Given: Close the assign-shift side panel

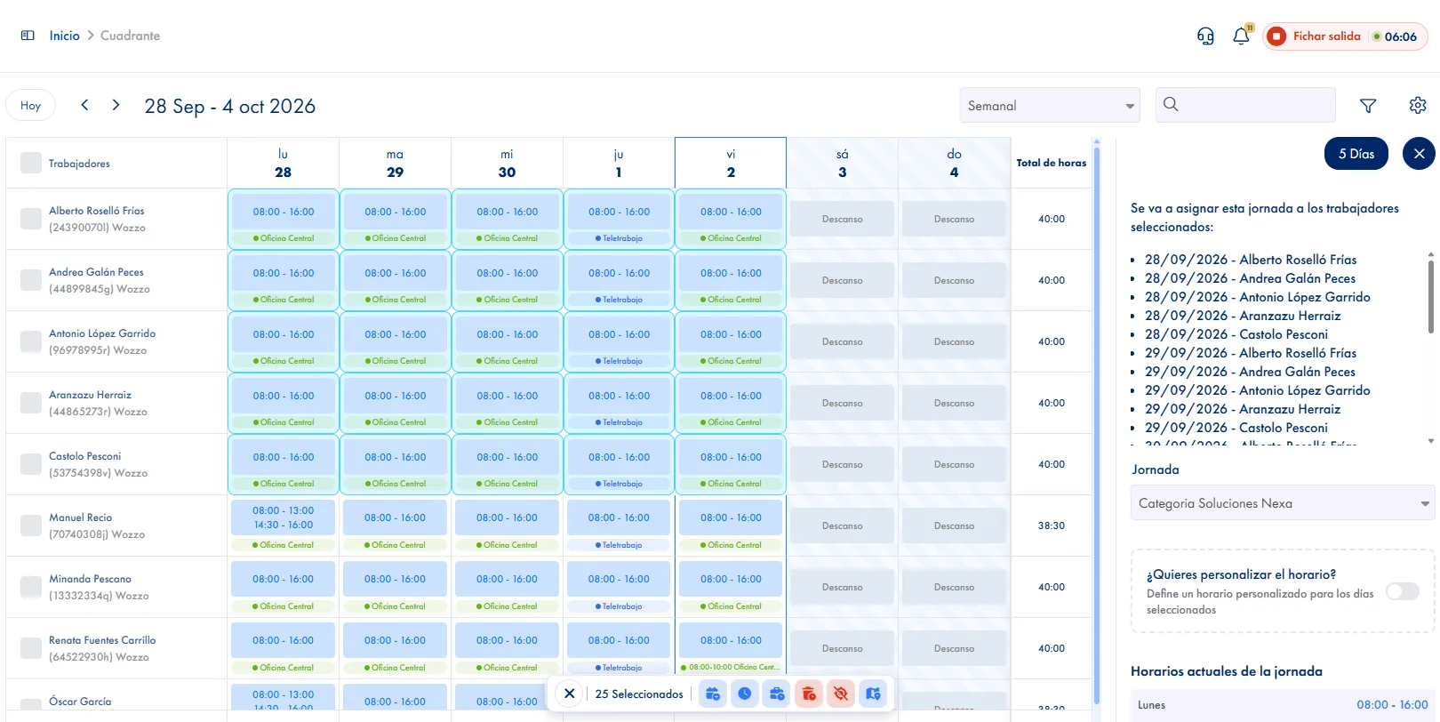Looking at the screenshot, I should [1419, 154].
